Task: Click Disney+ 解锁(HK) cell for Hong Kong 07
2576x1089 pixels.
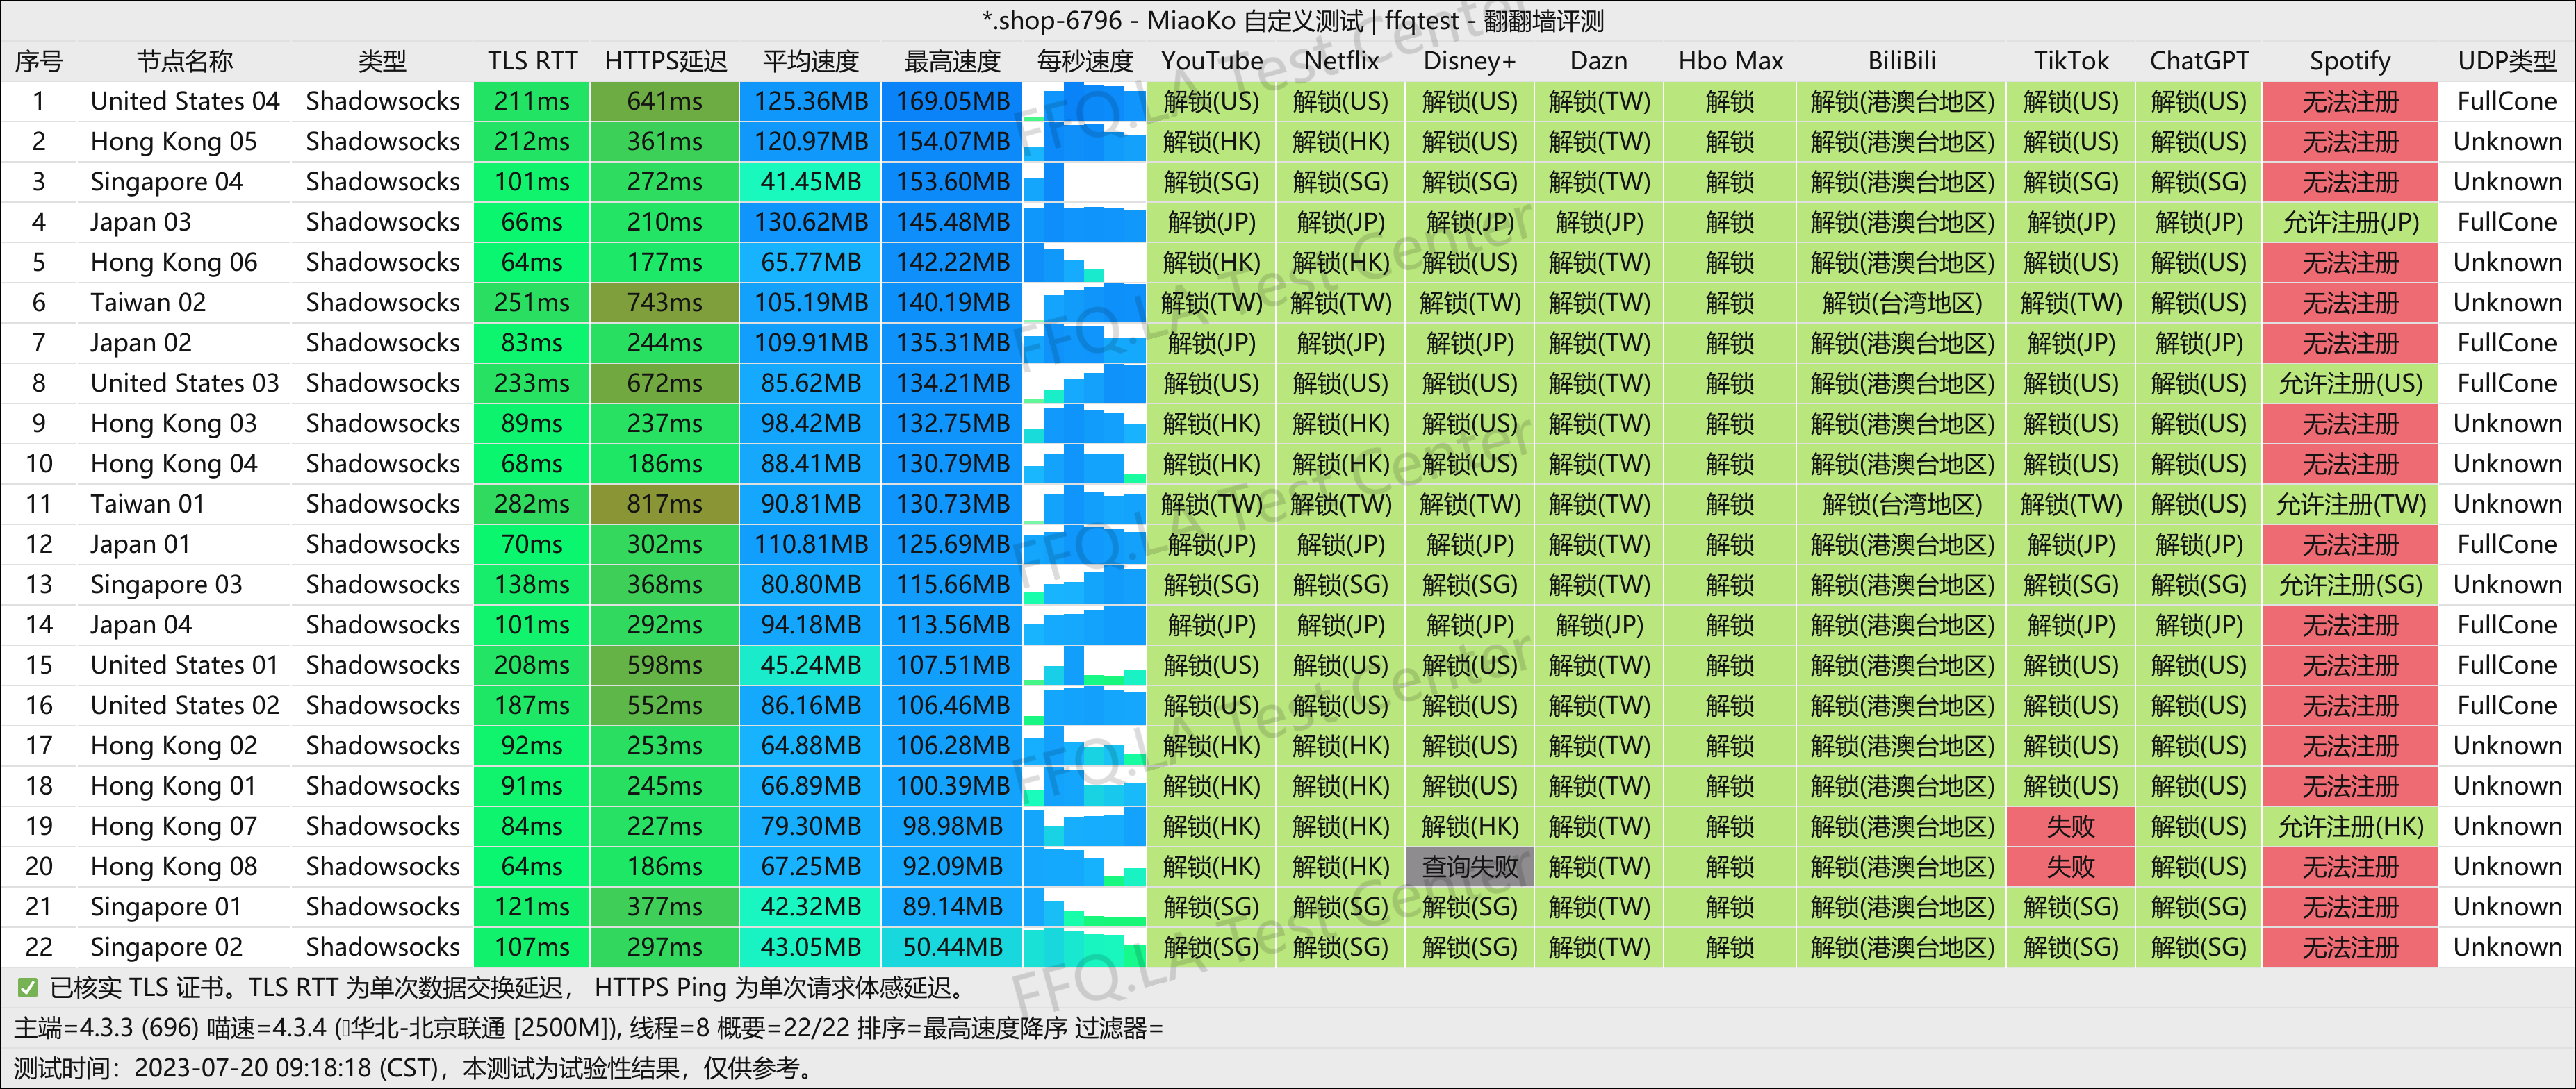Action: 1469,826
